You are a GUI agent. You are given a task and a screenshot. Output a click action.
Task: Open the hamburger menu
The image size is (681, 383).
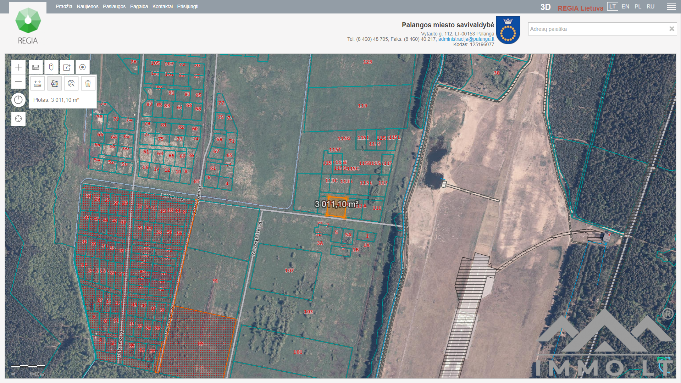coord(671,7)
